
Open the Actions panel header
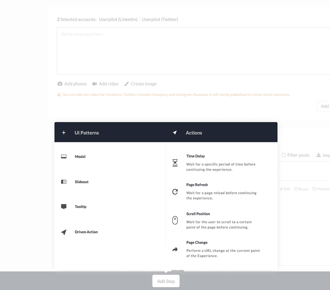(194, 133)
